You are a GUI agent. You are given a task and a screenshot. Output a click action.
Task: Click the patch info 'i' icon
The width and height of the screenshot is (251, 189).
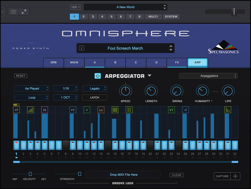81,48
